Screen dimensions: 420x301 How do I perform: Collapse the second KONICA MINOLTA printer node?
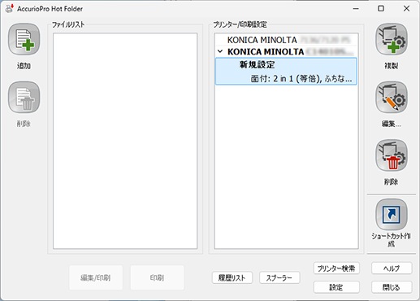point(220,51)
